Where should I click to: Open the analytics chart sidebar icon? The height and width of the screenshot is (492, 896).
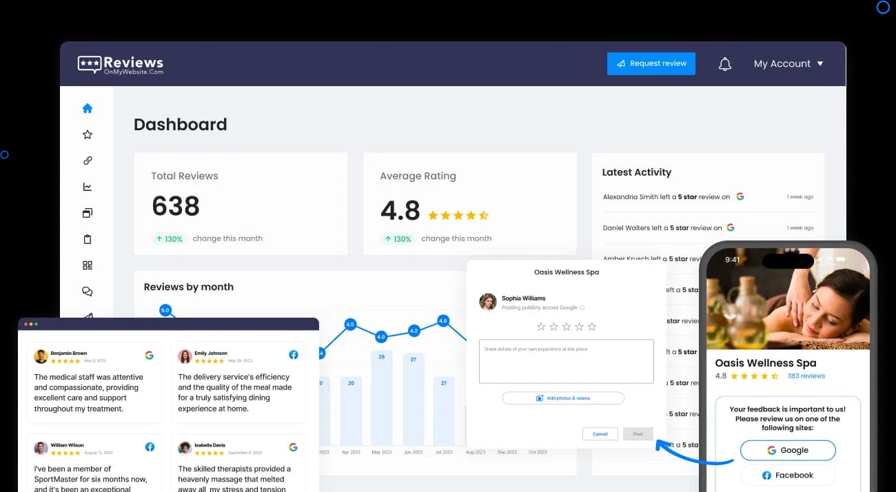88,187
